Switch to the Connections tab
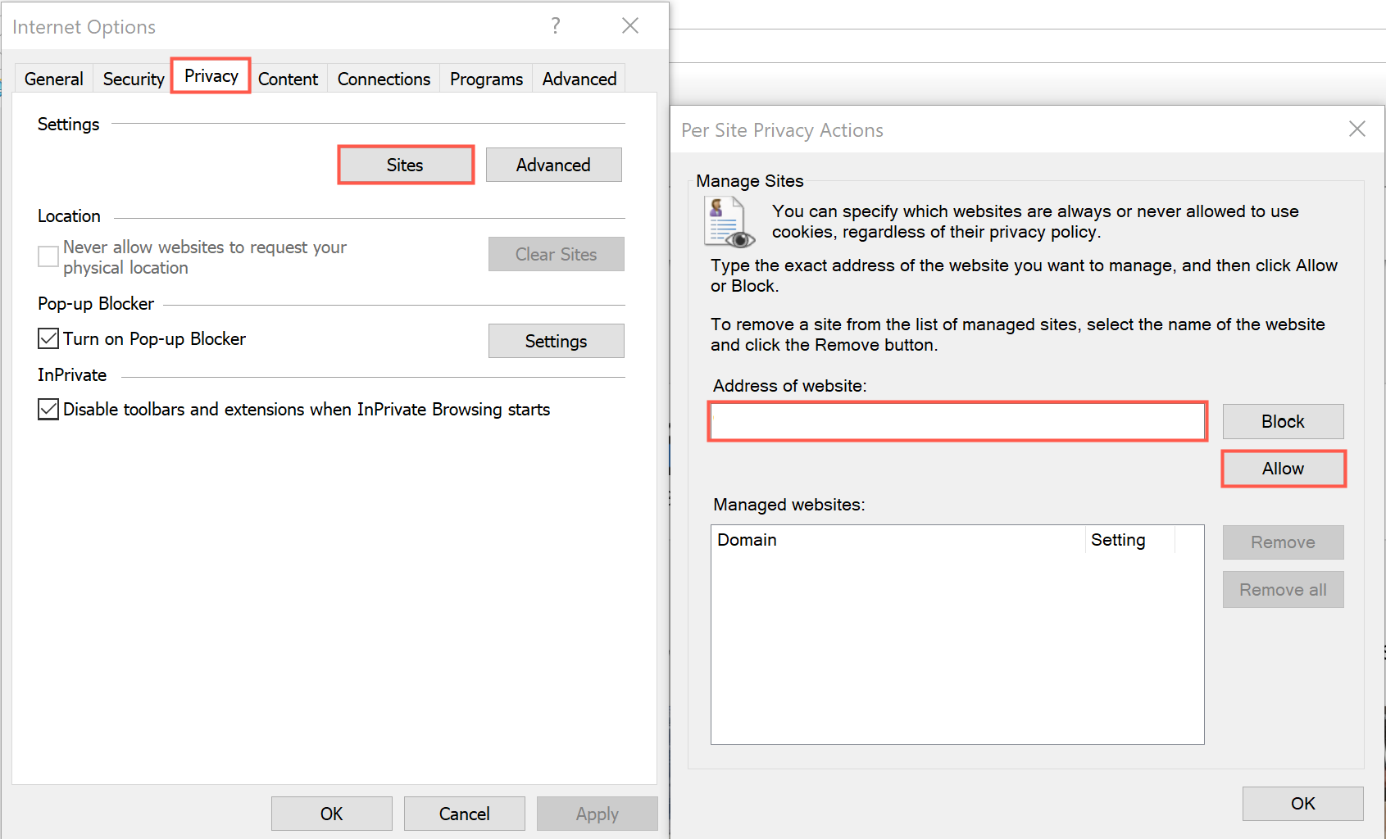1386x839 pixels. [x=383, y=78]
